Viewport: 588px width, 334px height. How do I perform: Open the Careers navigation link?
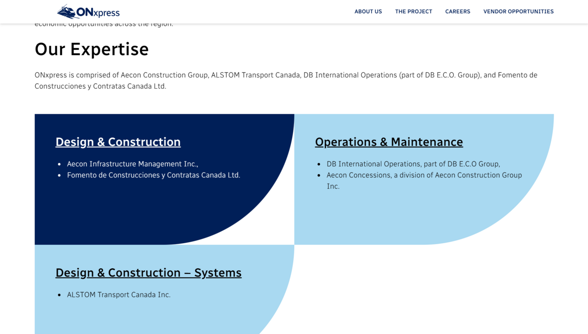(x=458, y=11)
